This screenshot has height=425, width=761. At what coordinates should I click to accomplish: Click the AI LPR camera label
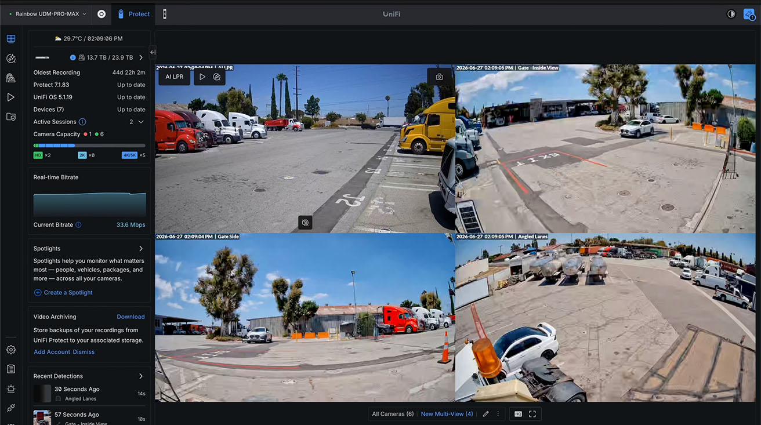[175, 77]
